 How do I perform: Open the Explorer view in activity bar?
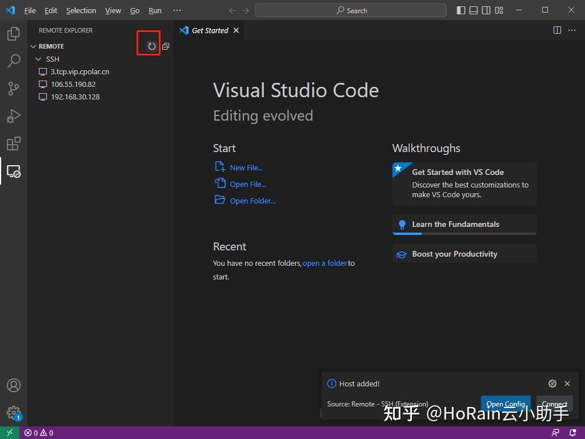tap(13, 34)
